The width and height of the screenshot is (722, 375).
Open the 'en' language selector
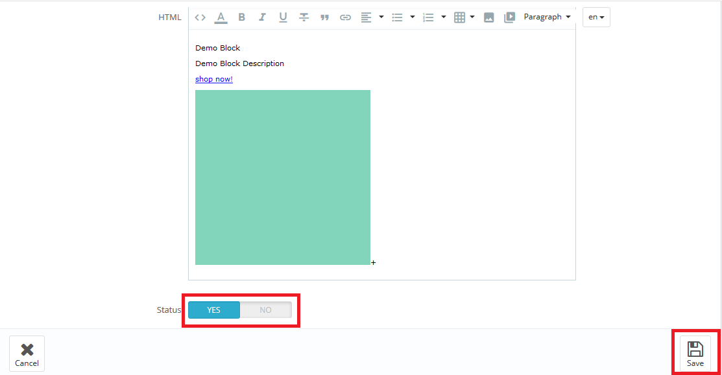[596, 17]
